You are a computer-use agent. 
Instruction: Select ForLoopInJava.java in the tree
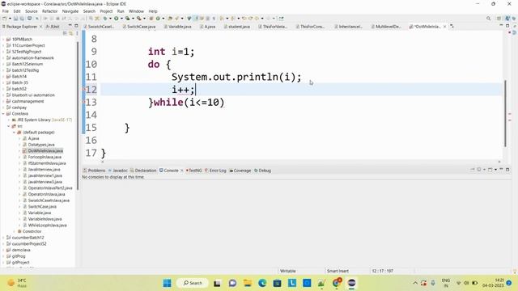pos(45,157)
